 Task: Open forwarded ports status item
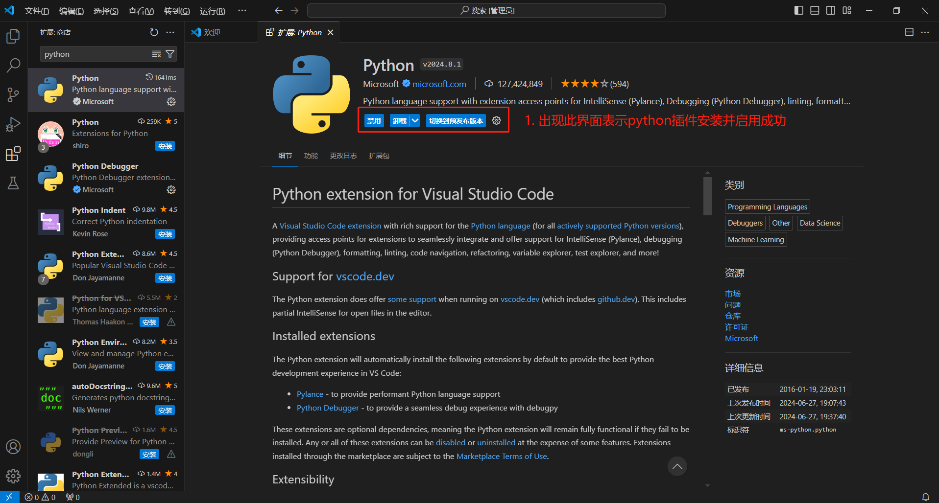(73, 497)
